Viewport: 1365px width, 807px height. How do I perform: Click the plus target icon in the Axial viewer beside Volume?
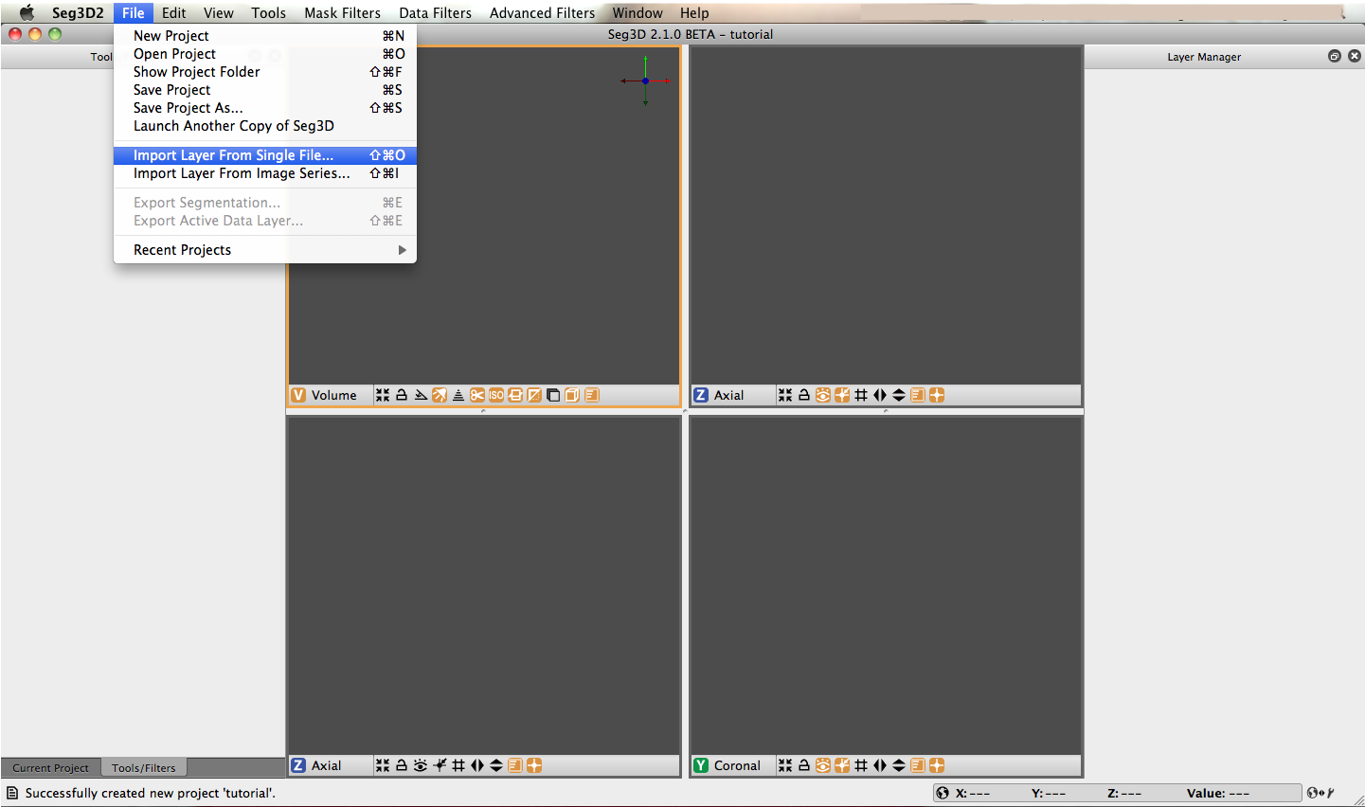click(x=937, y=395)
